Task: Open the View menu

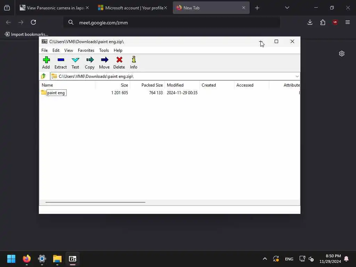Action: coord(68,50)
